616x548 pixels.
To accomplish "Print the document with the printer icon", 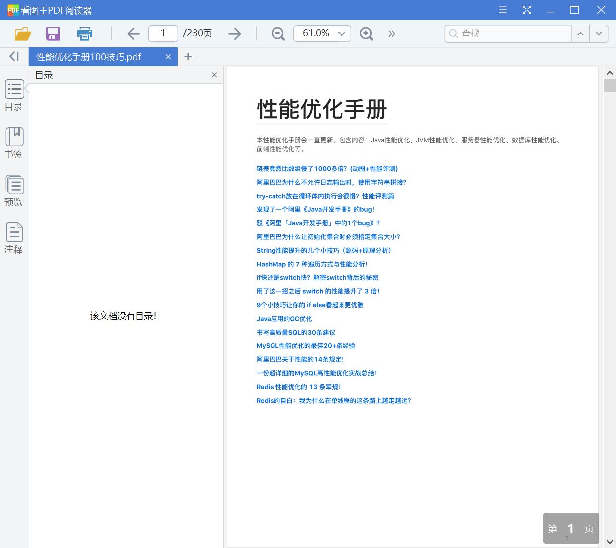I will (x=85, y=34).
